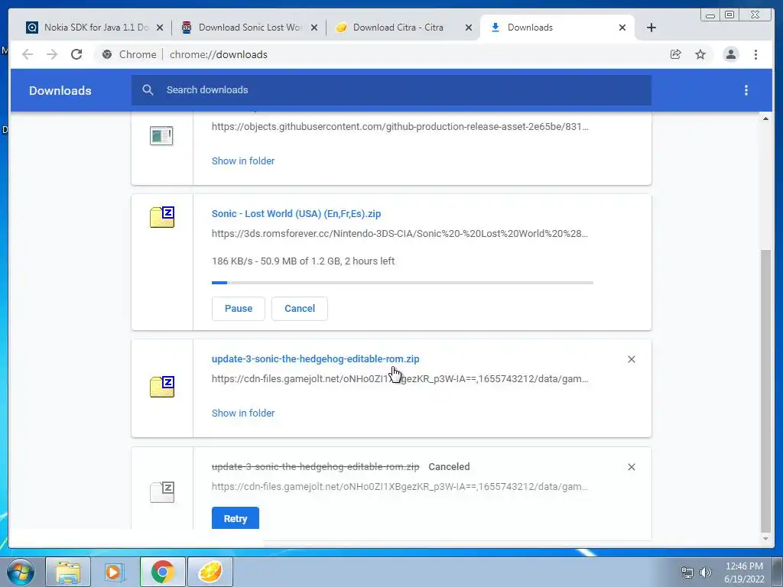Screen dimensions: 783x587
Task: Go forward using the browser forward arrow
Action: pos(52,54)
